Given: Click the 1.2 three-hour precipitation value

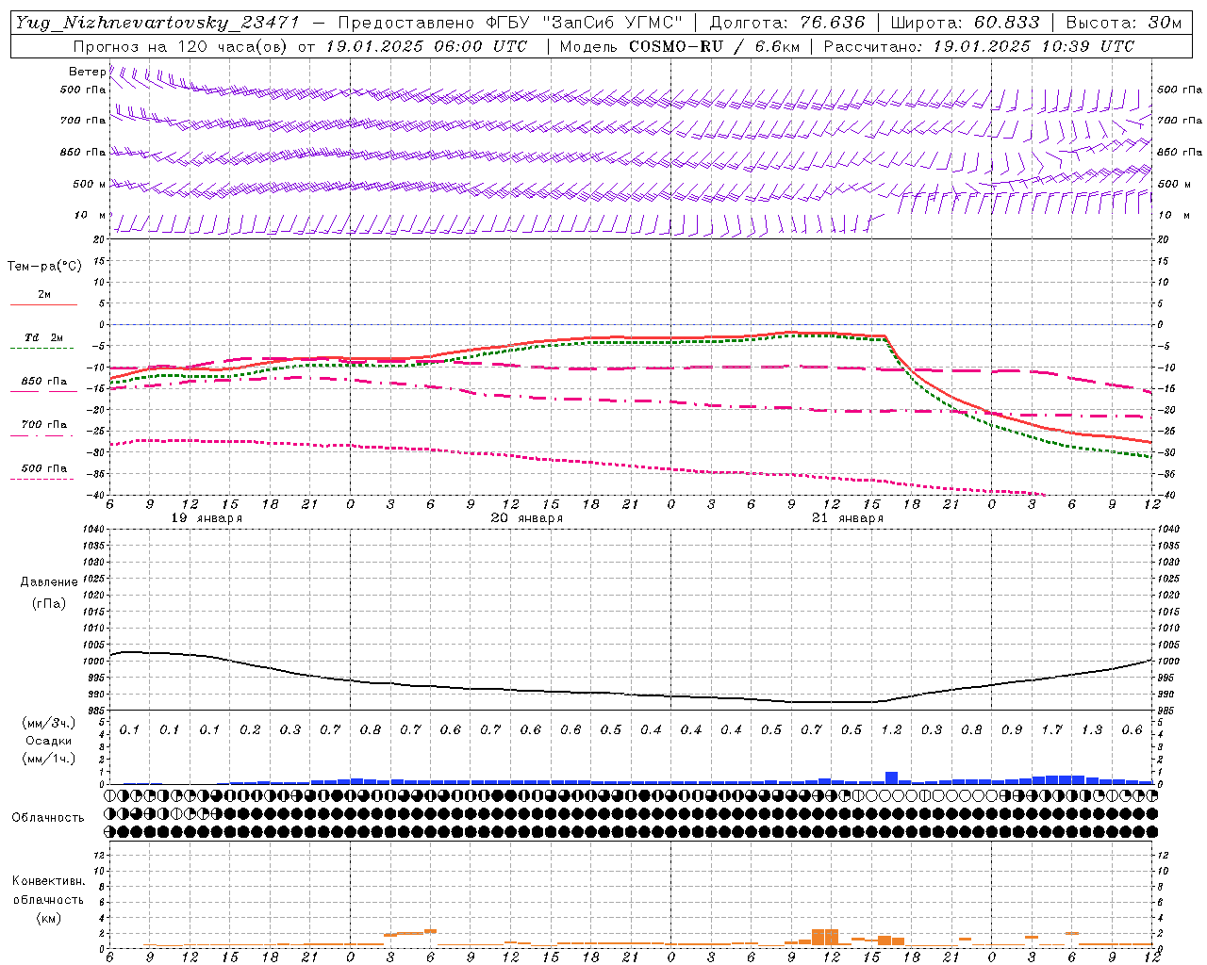Looking at the screenshot, I should [x=891, y=730].
